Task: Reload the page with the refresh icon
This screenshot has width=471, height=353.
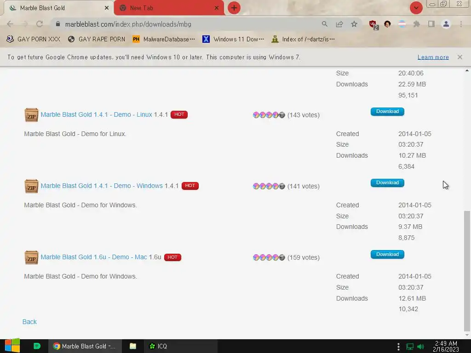Action: click(40, 24)
